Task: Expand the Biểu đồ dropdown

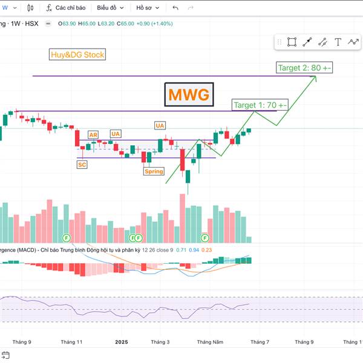Action: coord(110,8)
